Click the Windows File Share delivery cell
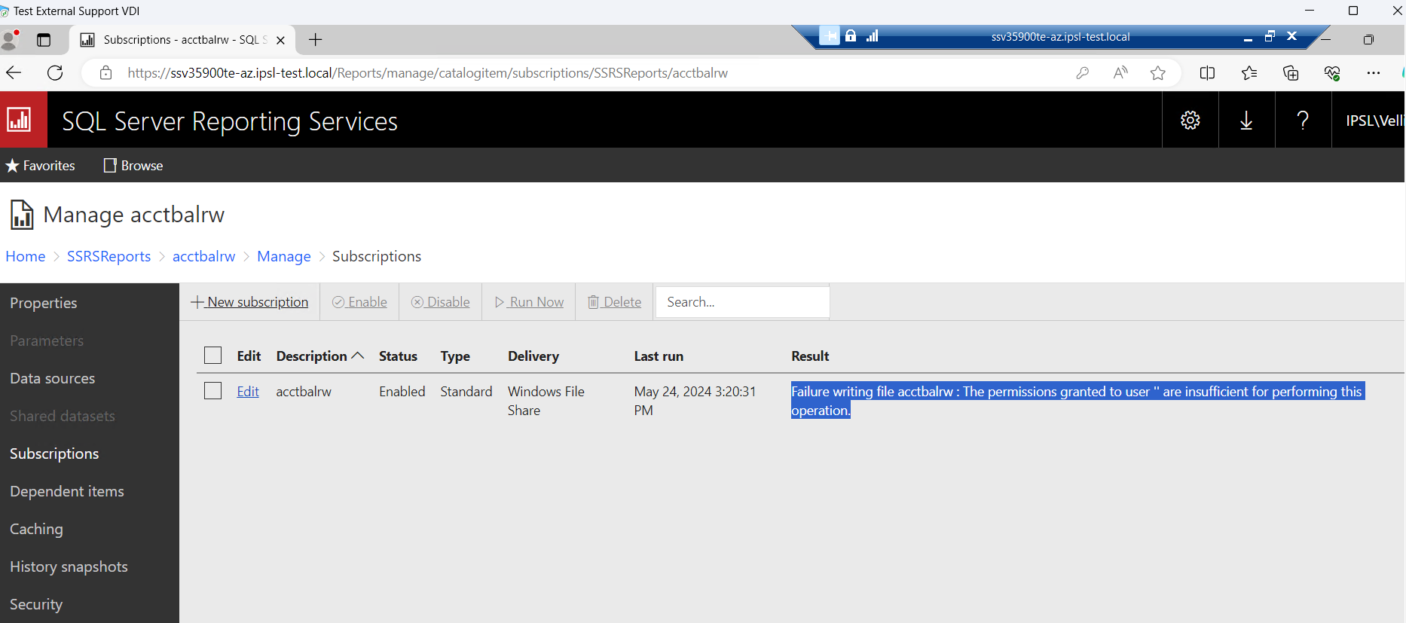This screenshot has height=623, width=1406. 546,401
